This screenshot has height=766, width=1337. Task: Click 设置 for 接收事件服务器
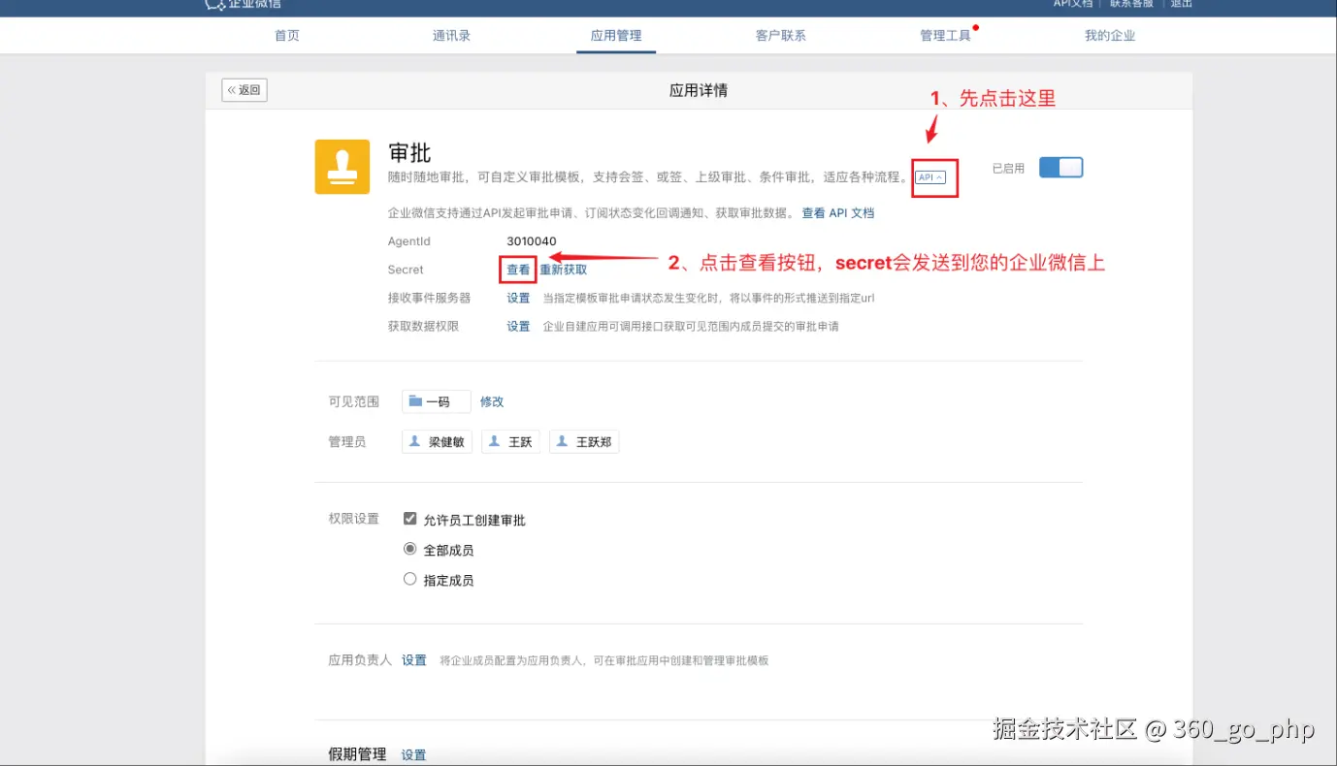tap(518, 299)
